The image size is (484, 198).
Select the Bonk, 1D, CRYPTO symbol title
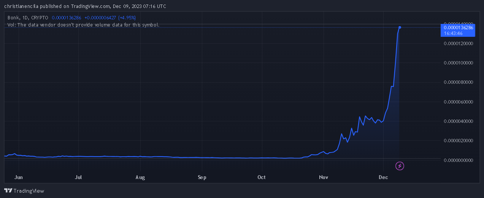(28, 17)
